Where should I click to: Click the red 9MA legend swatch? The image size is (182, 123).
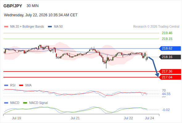[21, 85]
